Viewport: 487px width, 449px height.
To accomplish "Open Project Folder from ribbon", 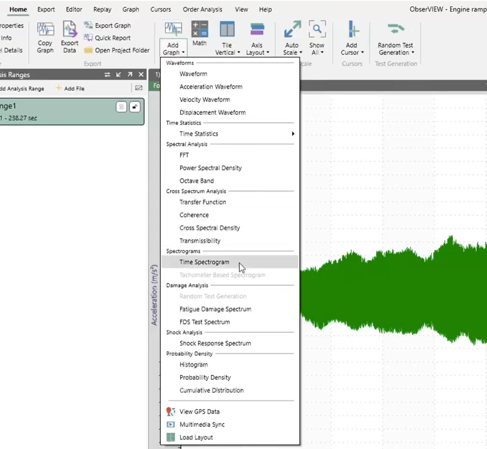I will point(117,50).
